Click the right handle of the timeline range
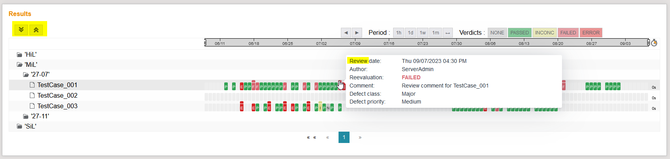 pos(648,43)
